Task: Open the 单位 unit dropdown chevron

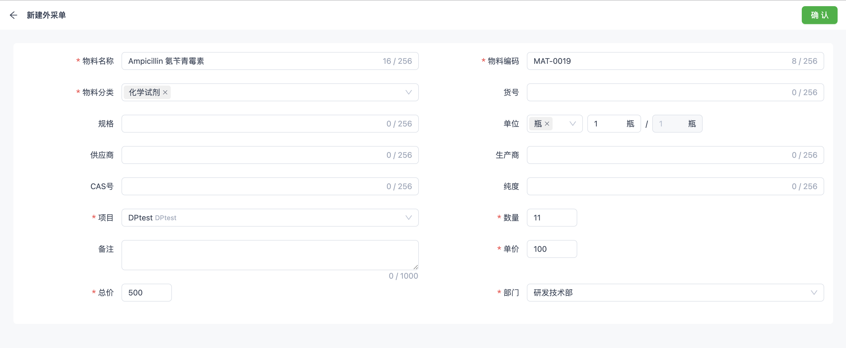Action: [x=572, y=124]
